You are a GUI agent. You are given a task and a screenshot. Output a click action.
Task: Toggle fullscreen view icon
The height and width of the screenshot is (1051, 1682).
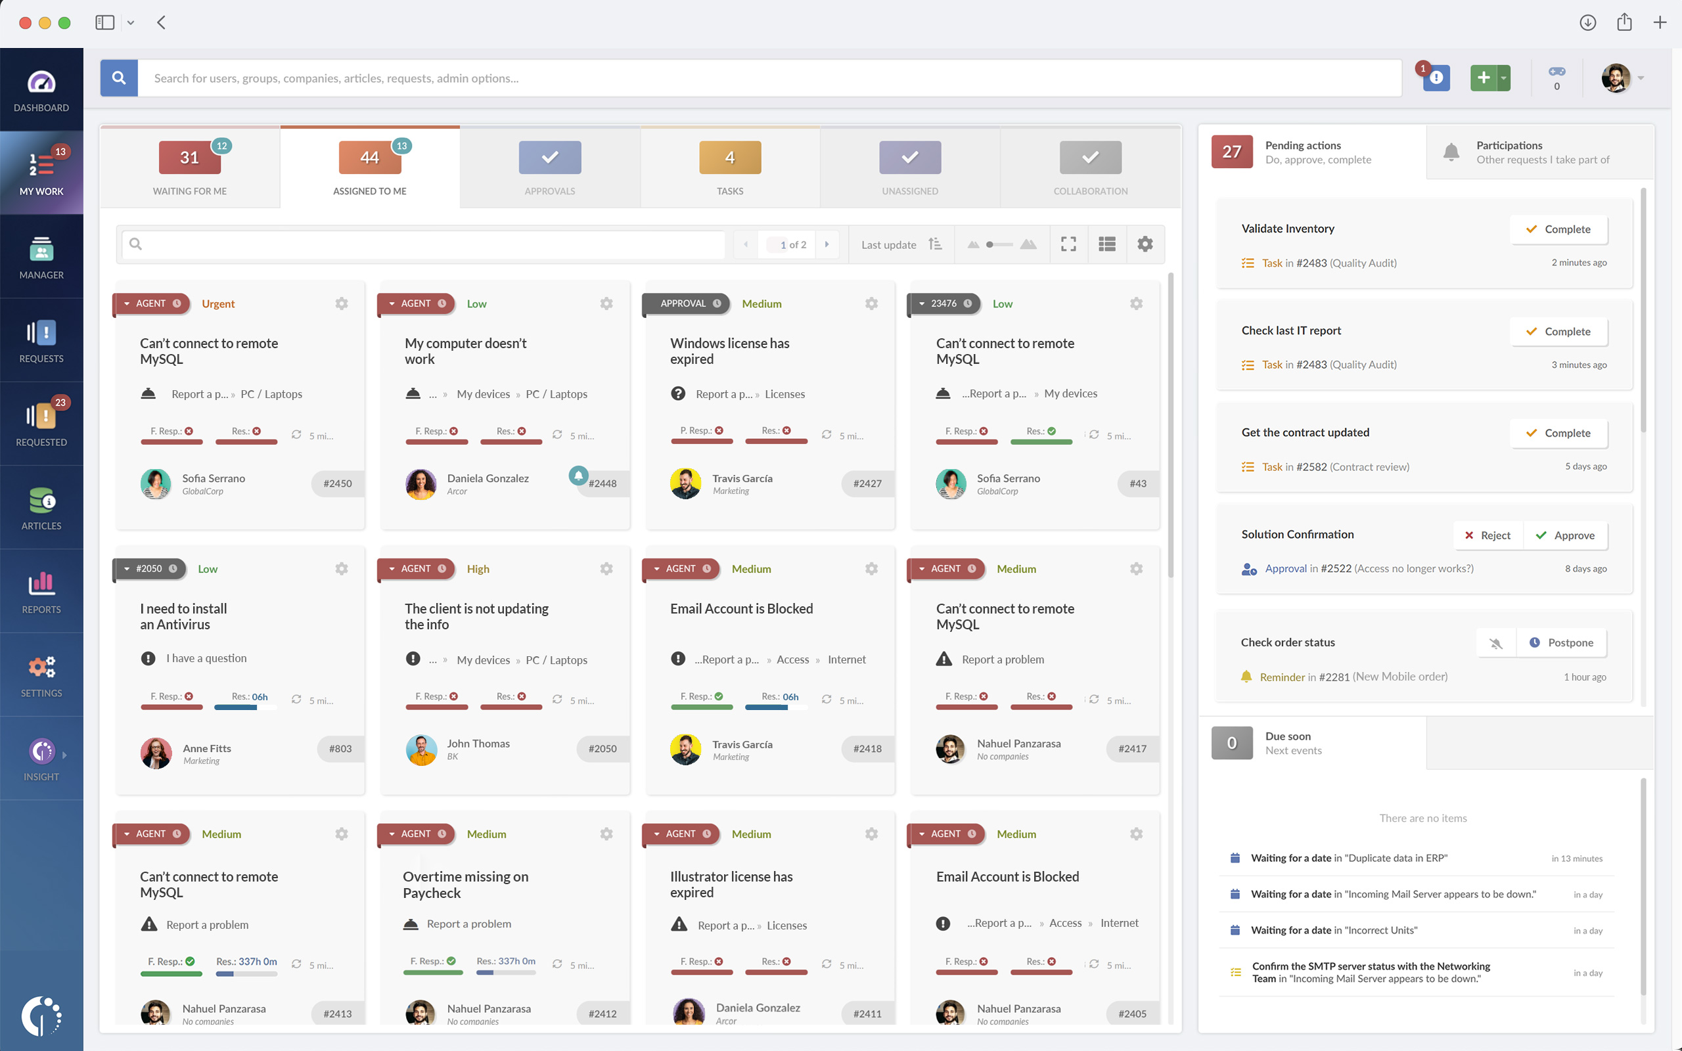pos(1068,246)
